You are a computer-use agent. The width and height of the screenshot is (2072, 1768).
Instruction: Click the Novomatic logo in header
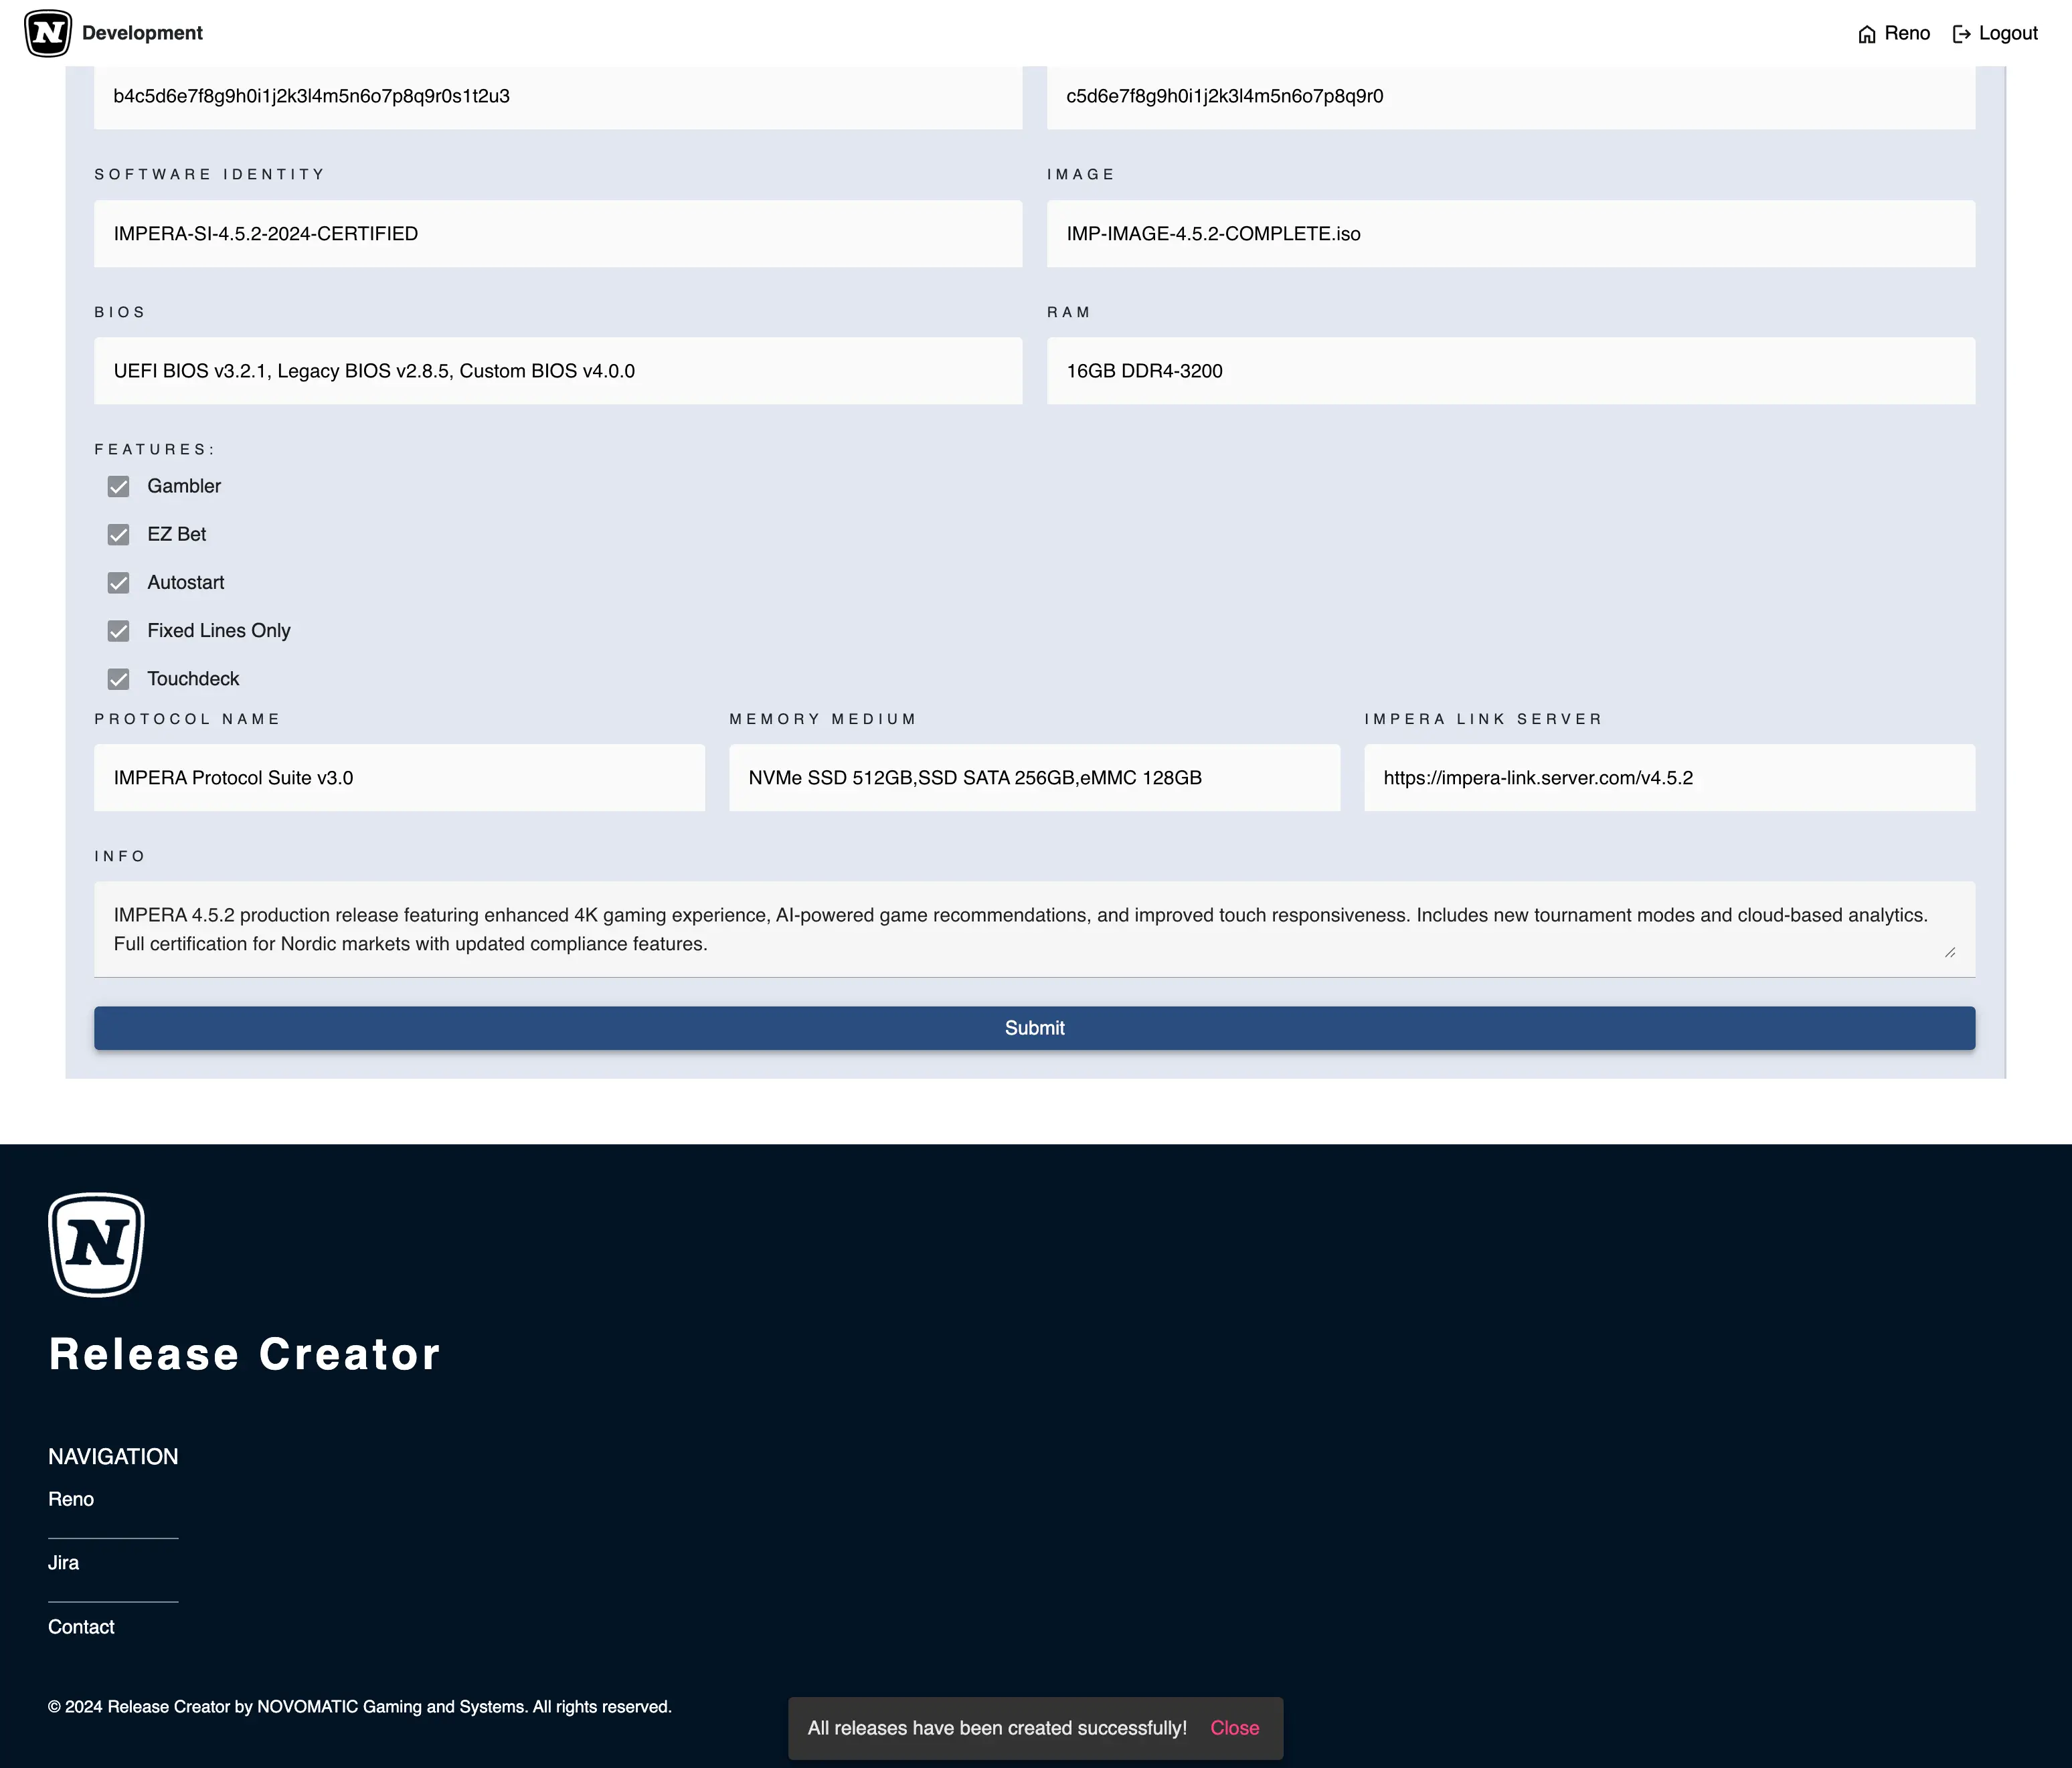tap(47, 33)
